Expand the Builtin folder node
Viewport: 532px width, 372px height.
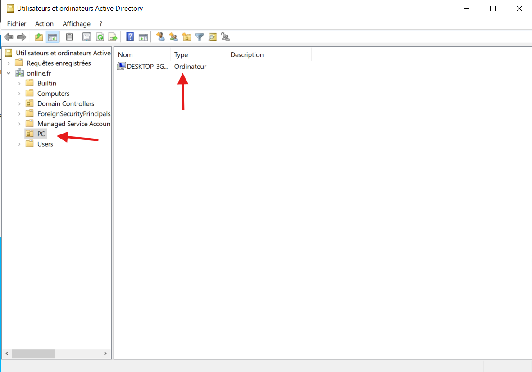tap(19, 83)
